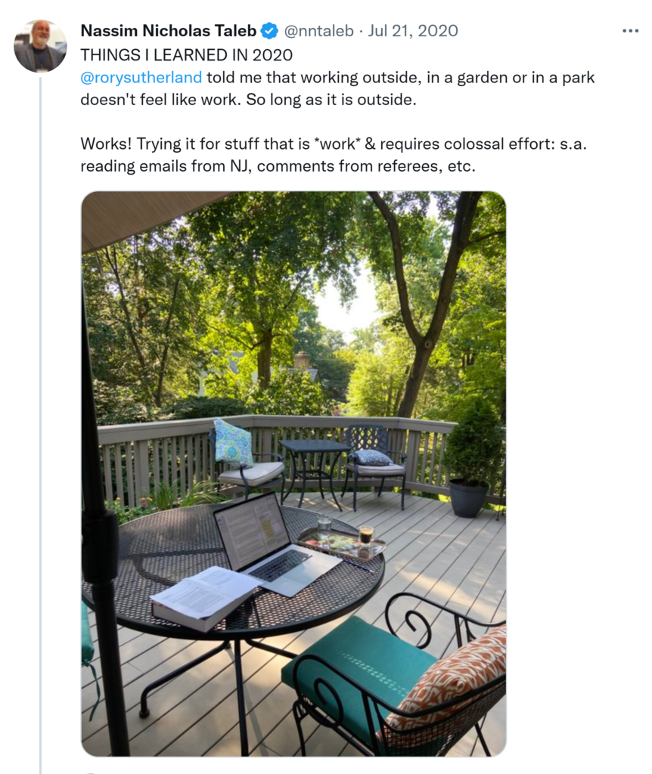The image size is (652, 774).
Task: Click the display name Nassim Nicholas Taleb
Action: pyautogui.click(x=168, y=31)
